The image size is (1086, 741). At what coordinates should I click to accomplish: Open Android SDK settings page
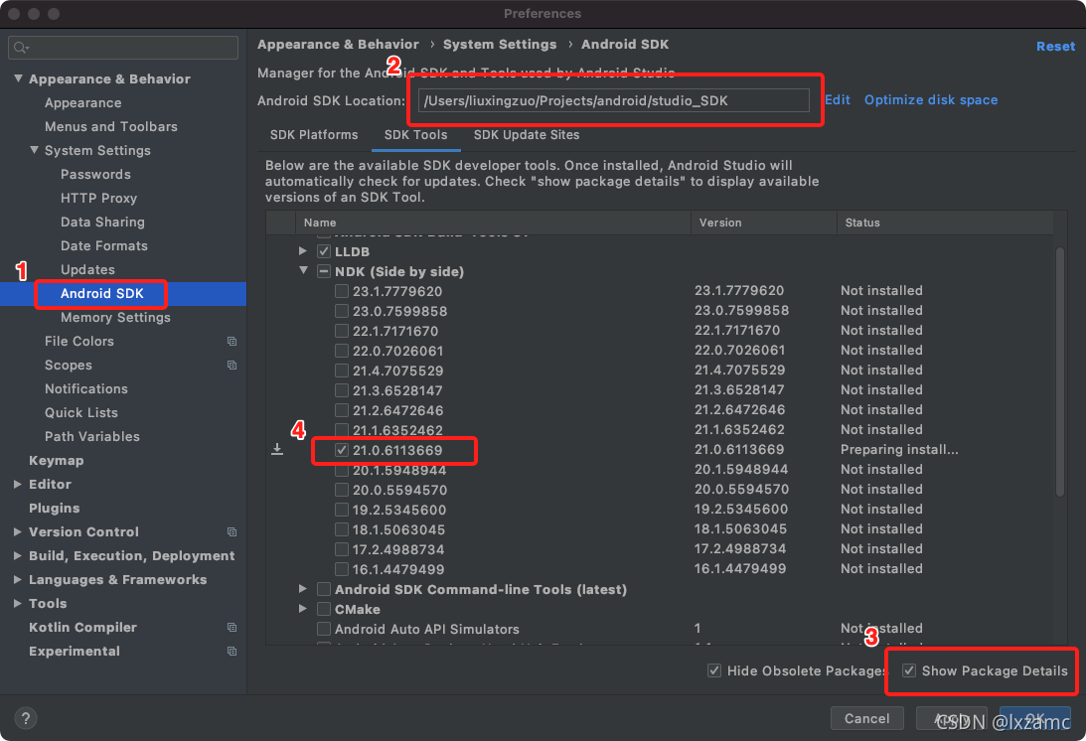tap(101, 294)
